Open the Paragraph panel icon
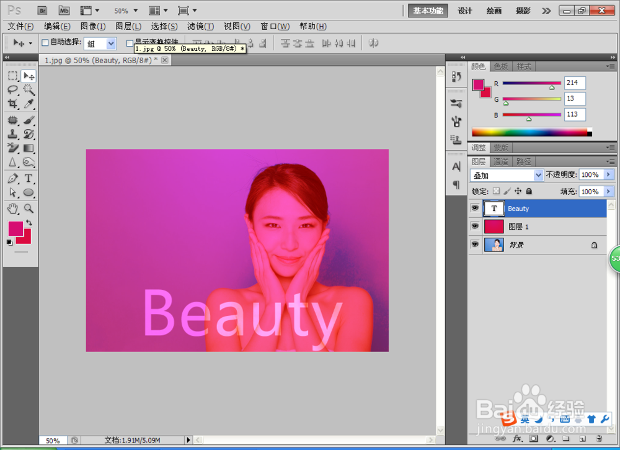The height and width of the screenshot is (450, 620). click(x=456, y=185)
